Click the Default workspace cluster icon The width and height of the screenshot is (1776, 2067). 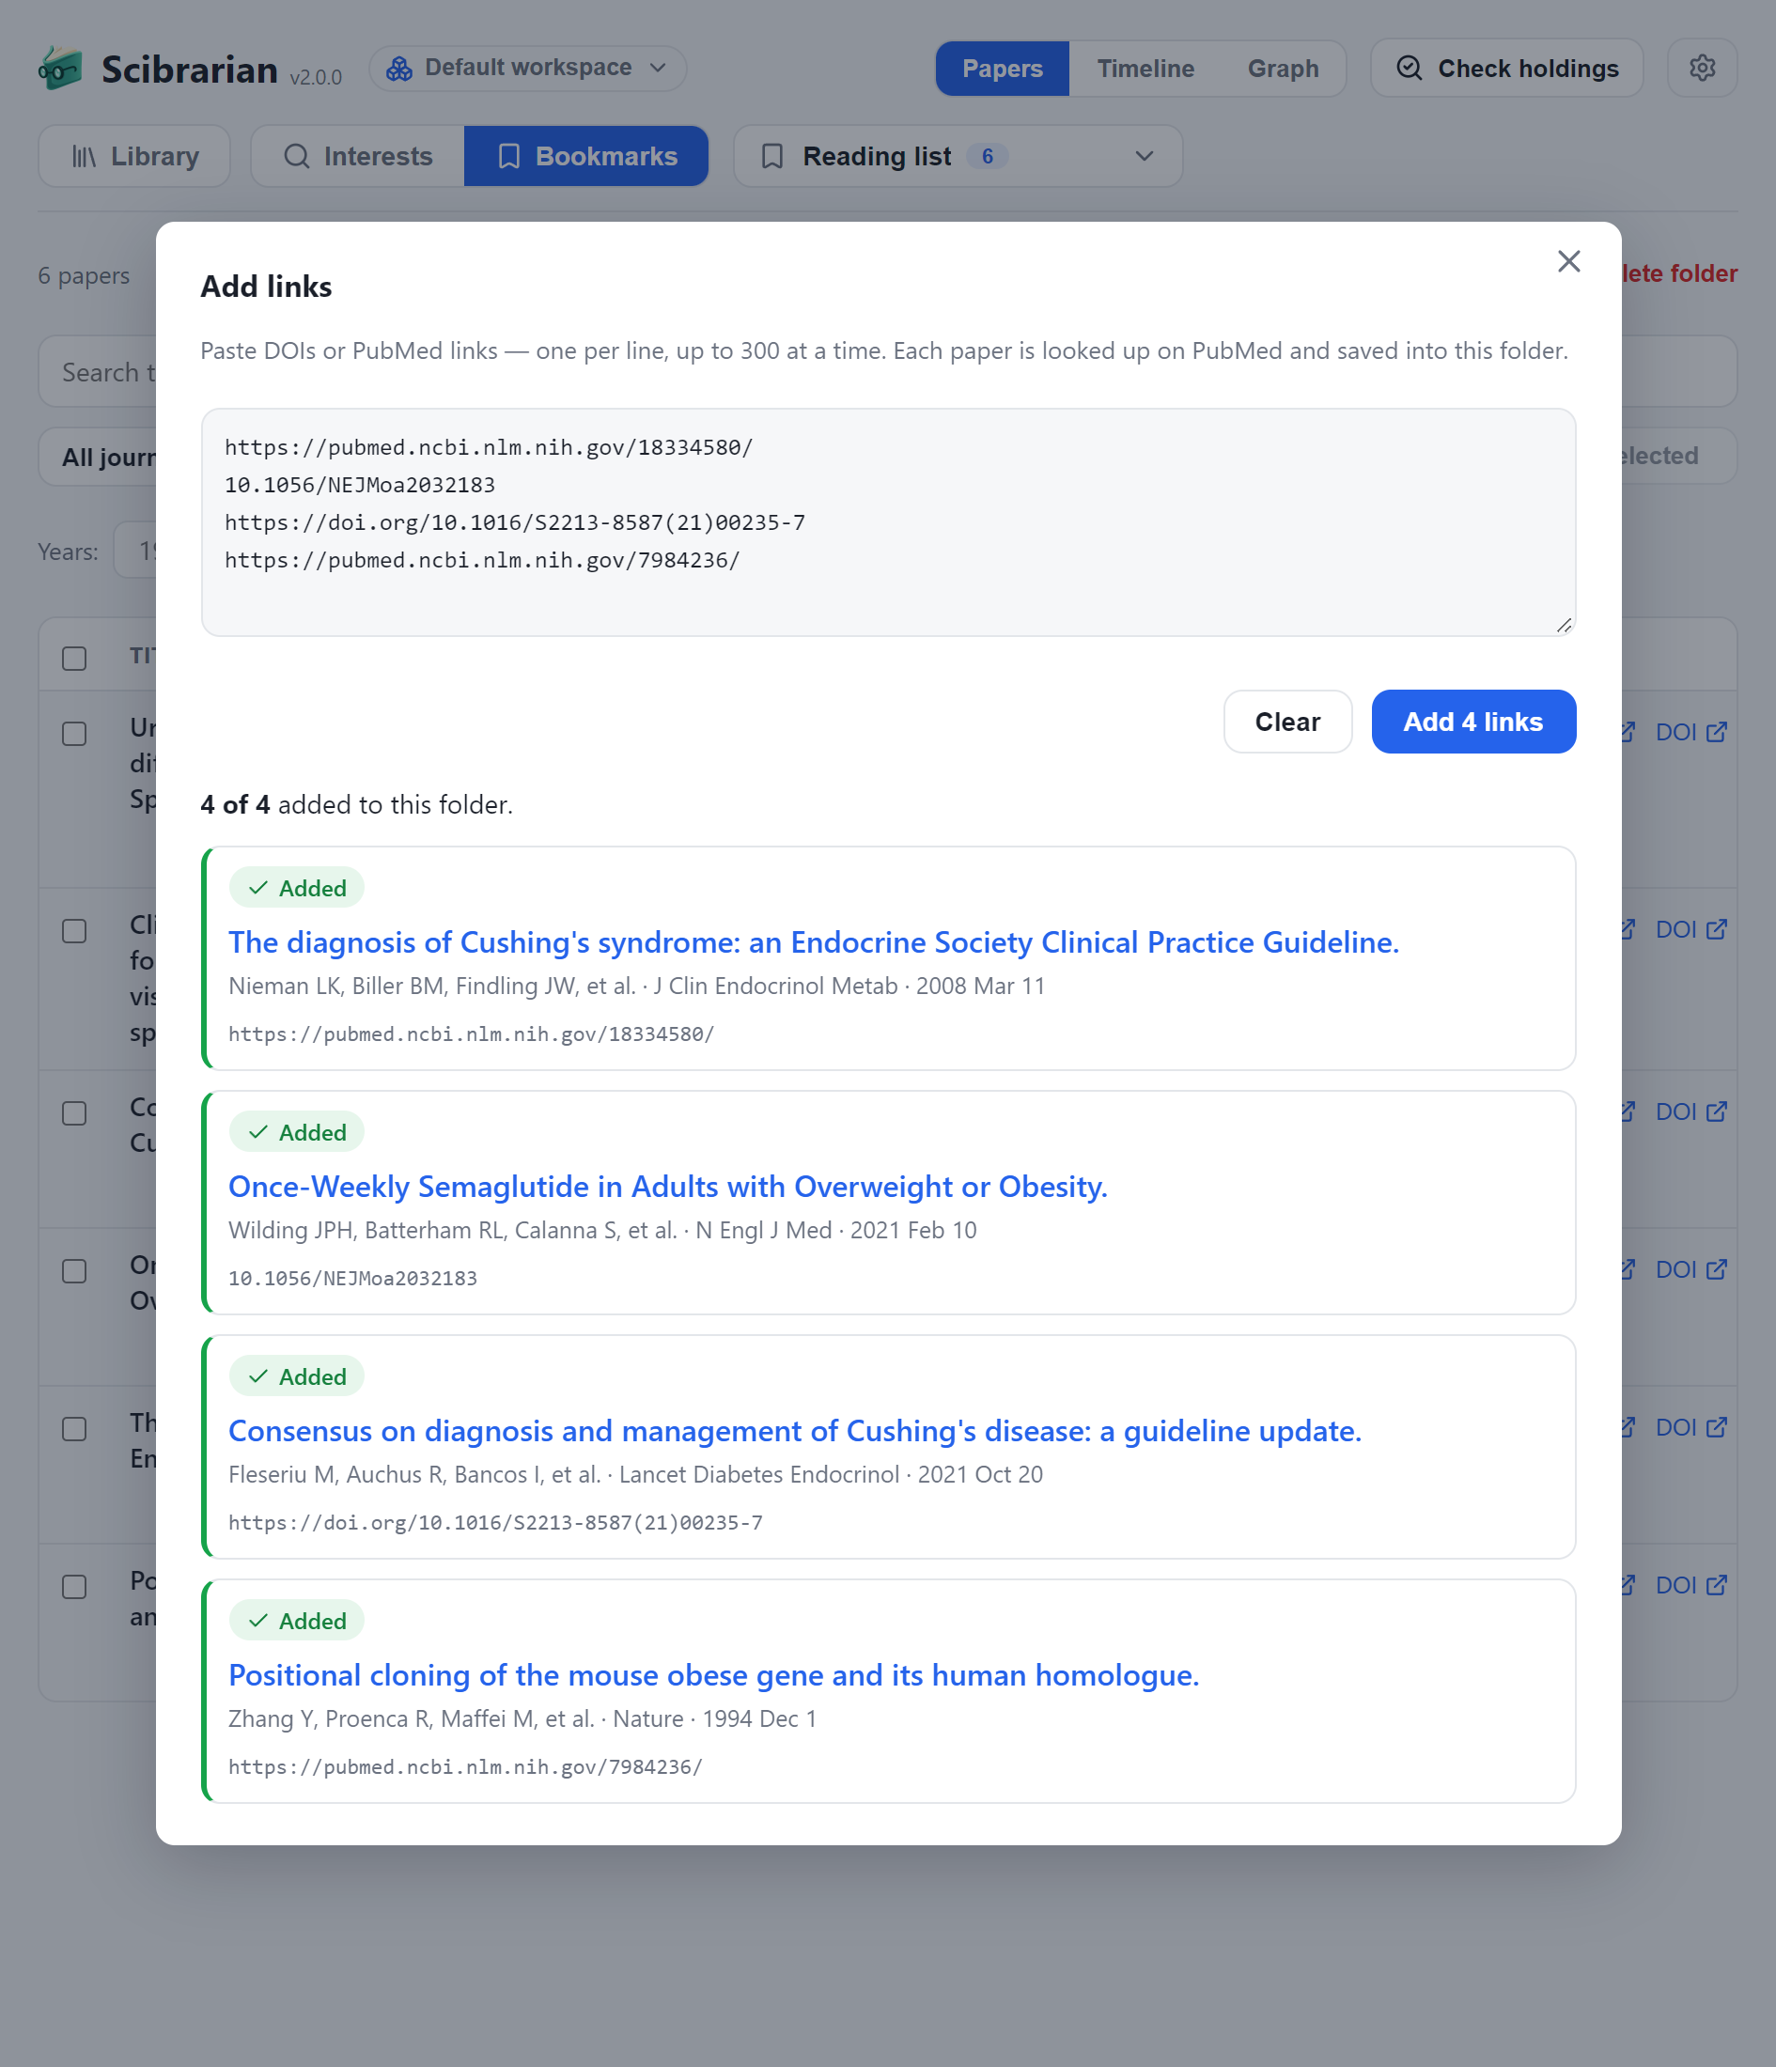(x=399, y=68)
